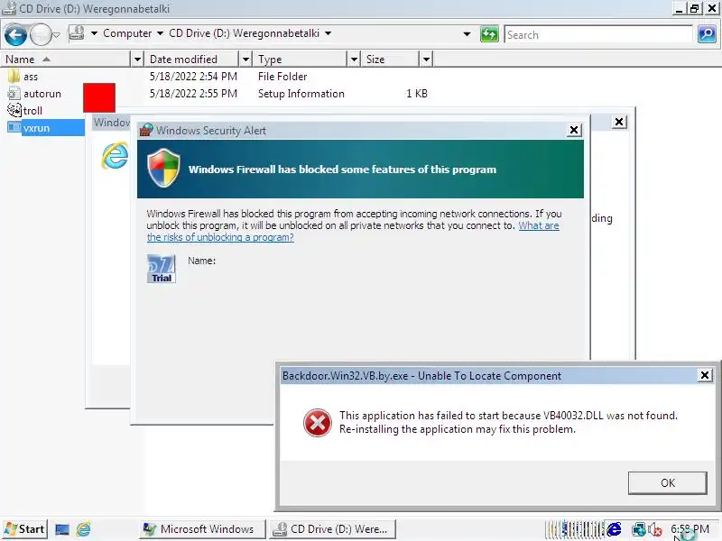Click the '5/18/2022 2:55 PM' date cell
Image resolution: width=722 pixels, height=541 pixels.
click(193, 94)
